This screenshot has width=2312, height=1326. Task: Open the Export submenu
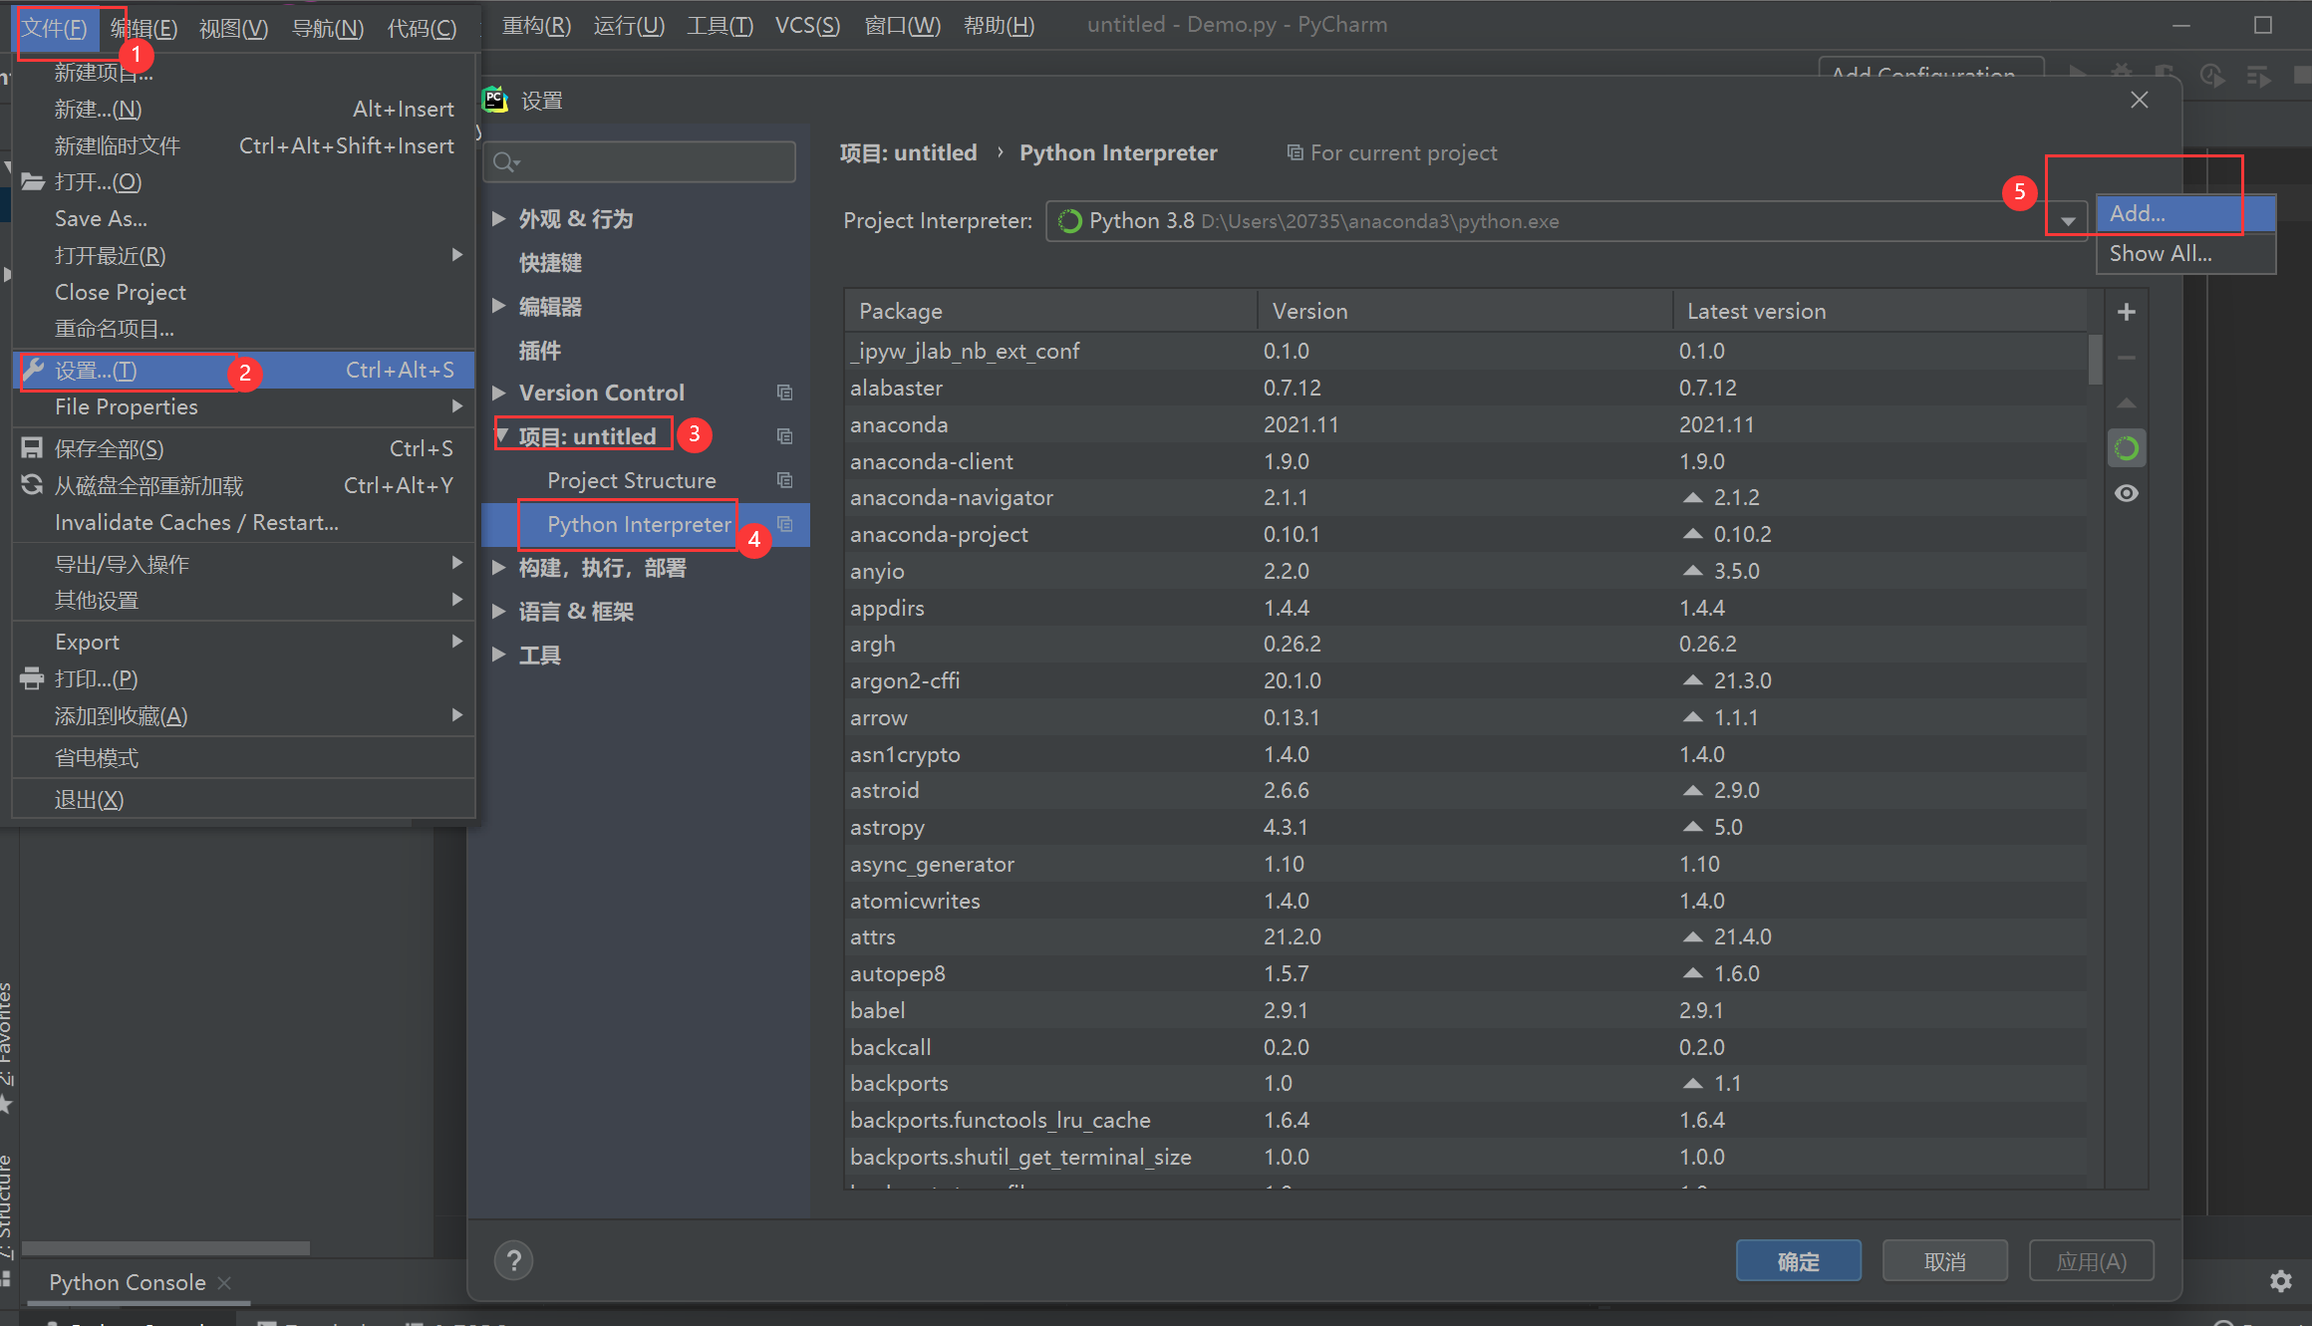point(243,642)
